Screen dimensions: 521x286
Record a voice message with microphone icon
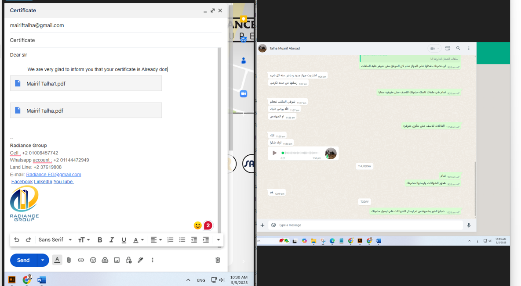[469, 225]
